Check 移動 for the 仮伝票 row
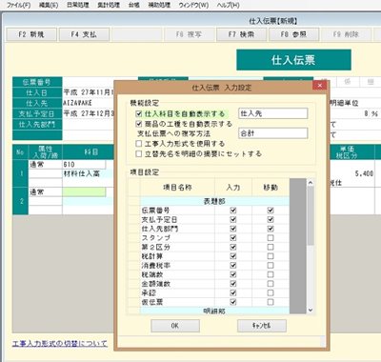 tap(271, 302)
